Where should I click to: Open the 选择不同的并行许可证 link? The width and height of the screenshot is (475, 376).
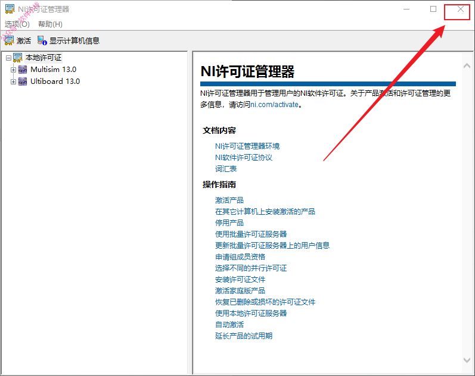(251, 268)
